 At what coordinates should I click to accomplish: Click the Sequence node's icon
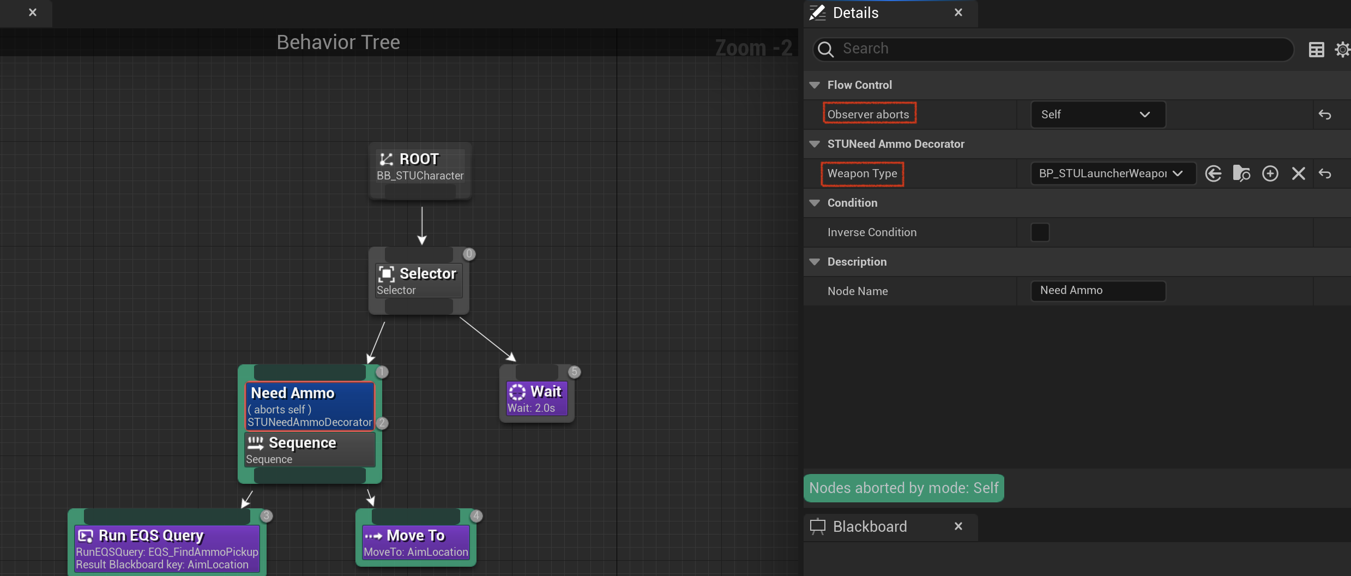click(255, 442)
